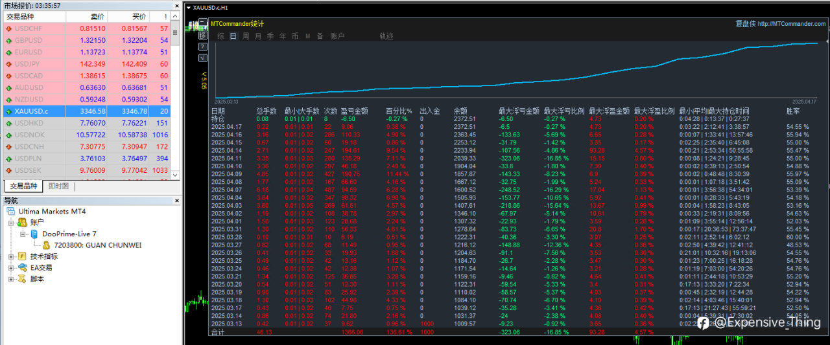Click the minus icon beside MTCommander统计
The image size is (830, 345).
[x=203, y=22]
